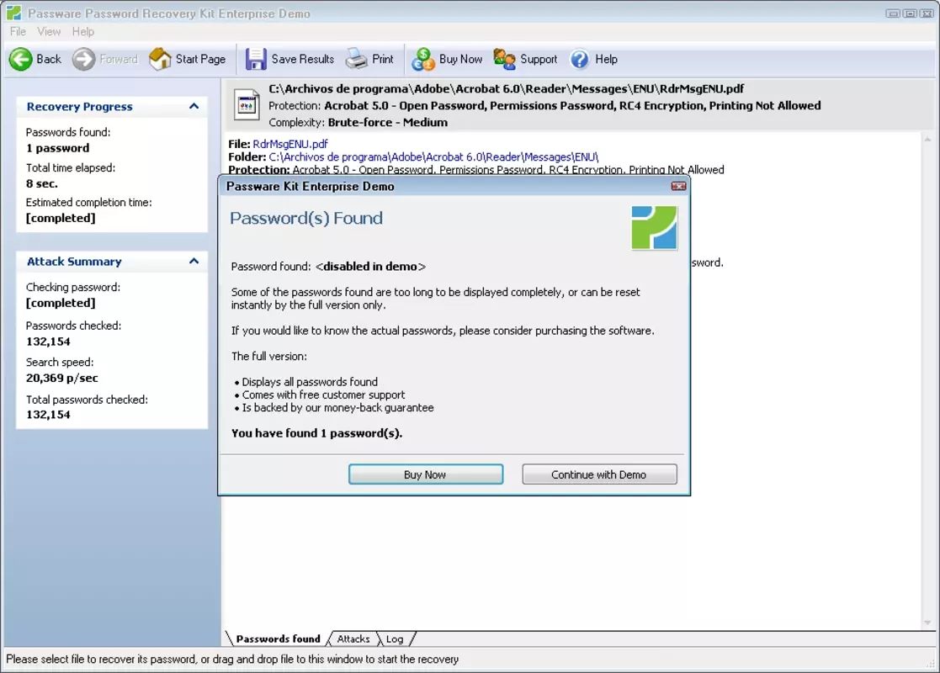The width and height of the screenshot is (940, 673).
Task: Click the [completed] value under Estimated completion time
Action: coord(61,218)
